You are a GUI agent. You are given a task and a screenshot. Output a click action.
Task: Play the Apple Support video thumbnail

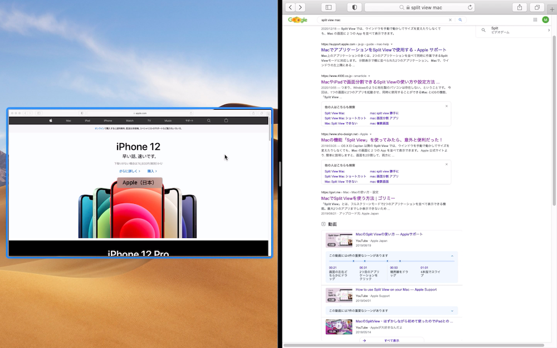pos(339,295)
